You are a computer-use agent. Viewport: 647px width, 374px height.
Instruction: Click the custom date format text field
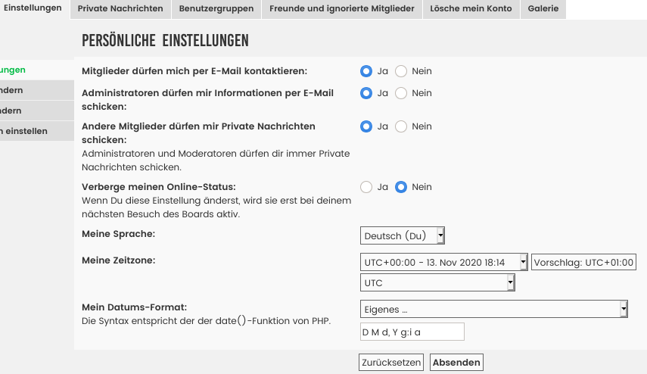click(x=412, y=332)
